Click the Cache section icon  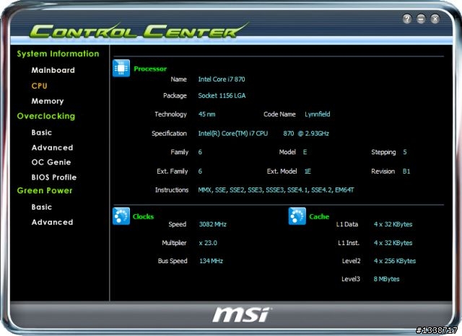pos(297,216)
